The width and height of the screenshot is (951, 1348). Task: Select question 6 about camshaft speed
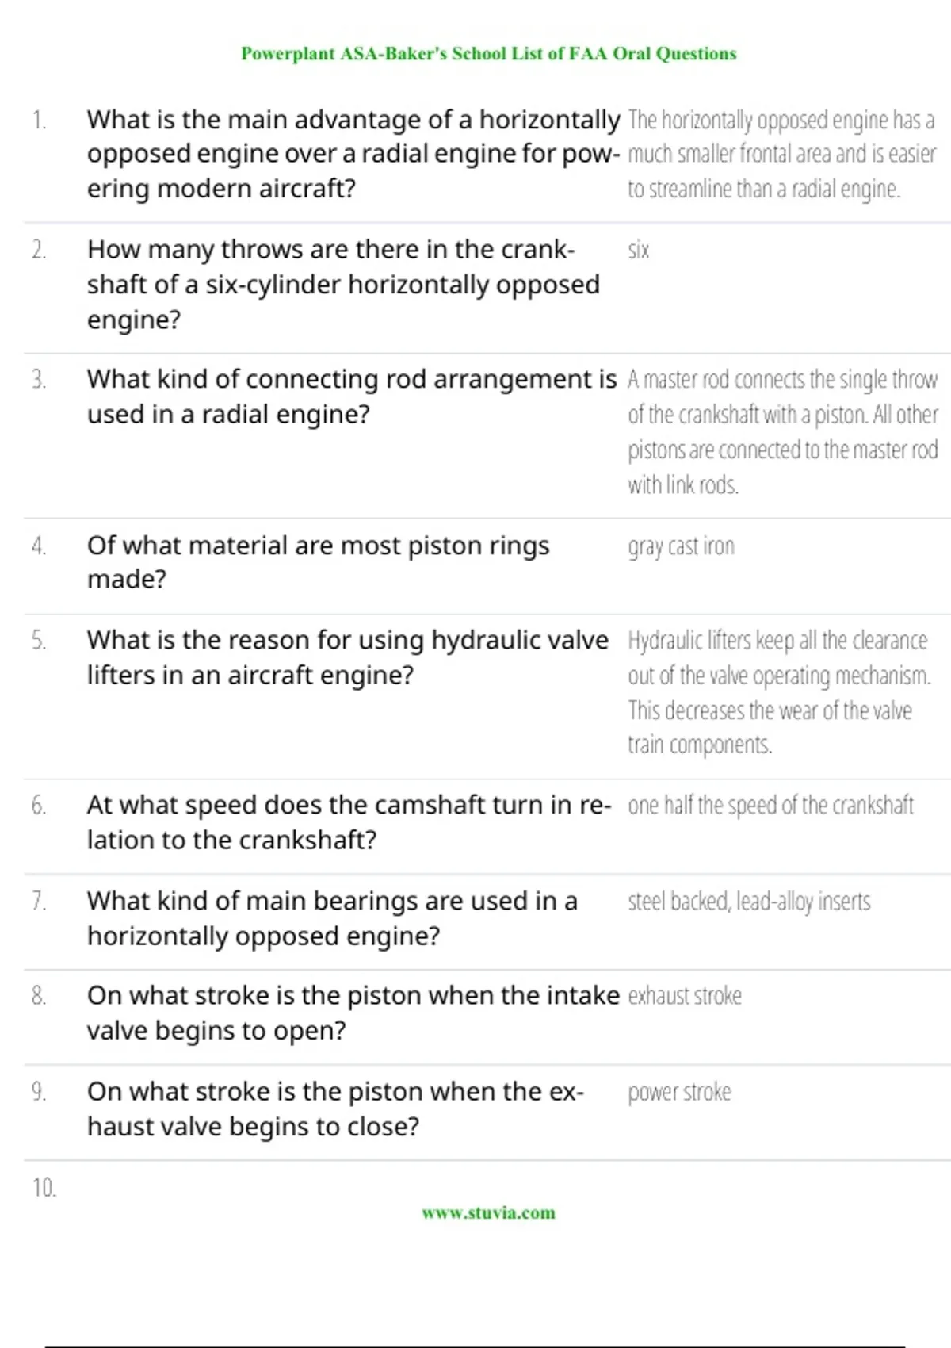point(349,822)
